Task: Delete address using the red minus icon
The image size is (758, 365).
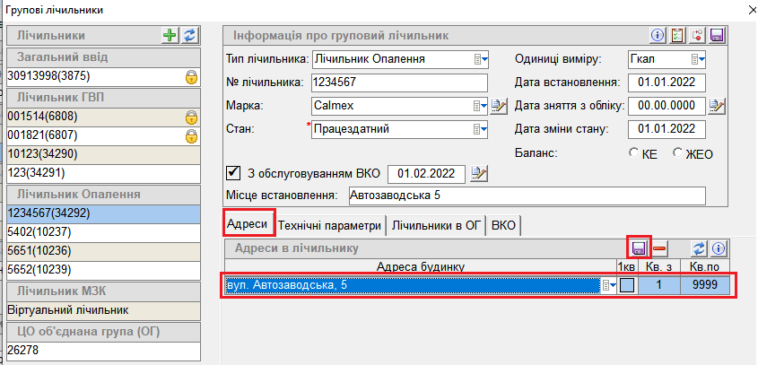Action: [659, 248]
